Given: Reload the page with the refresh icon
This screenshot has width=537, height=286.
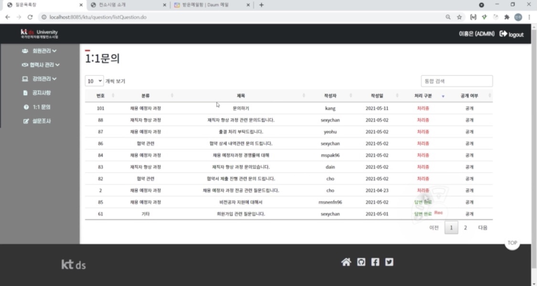Looking at the screenshot, I should point(30,17).
